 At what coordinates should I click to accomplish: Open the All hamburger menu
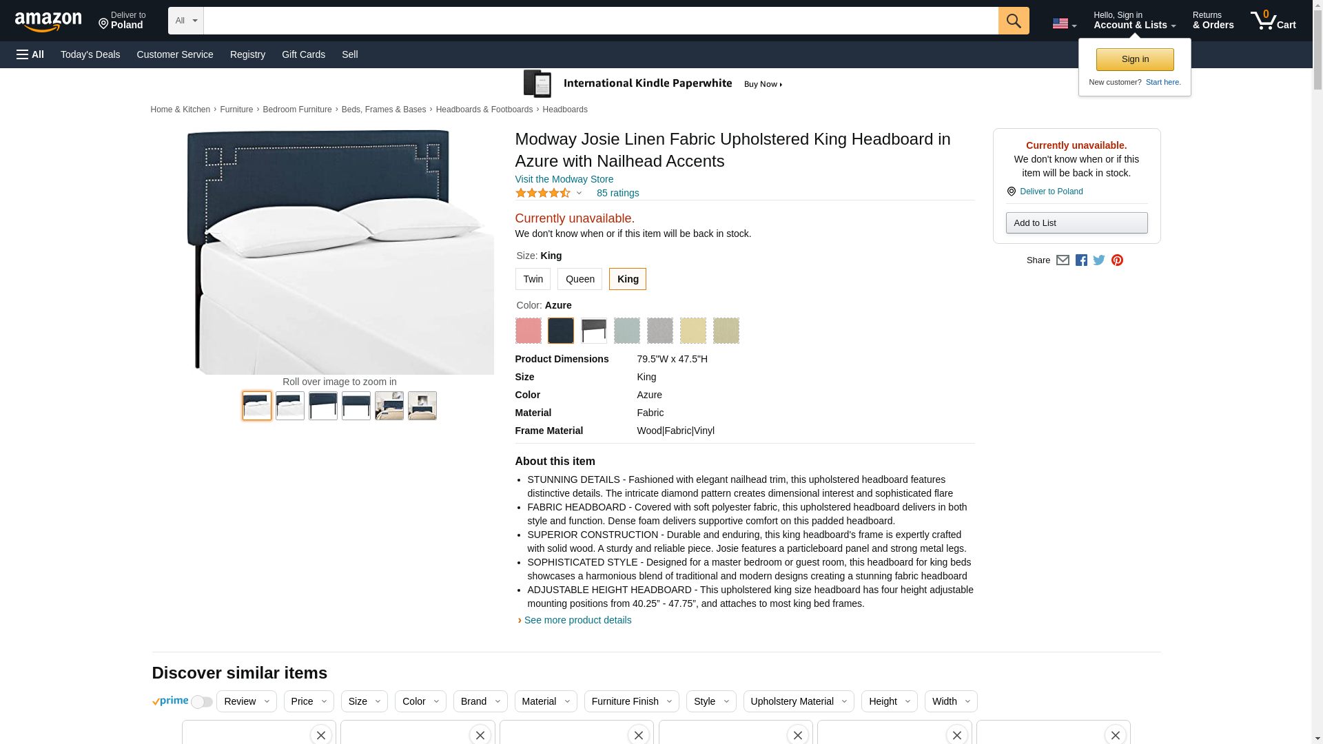coord(30,54)
